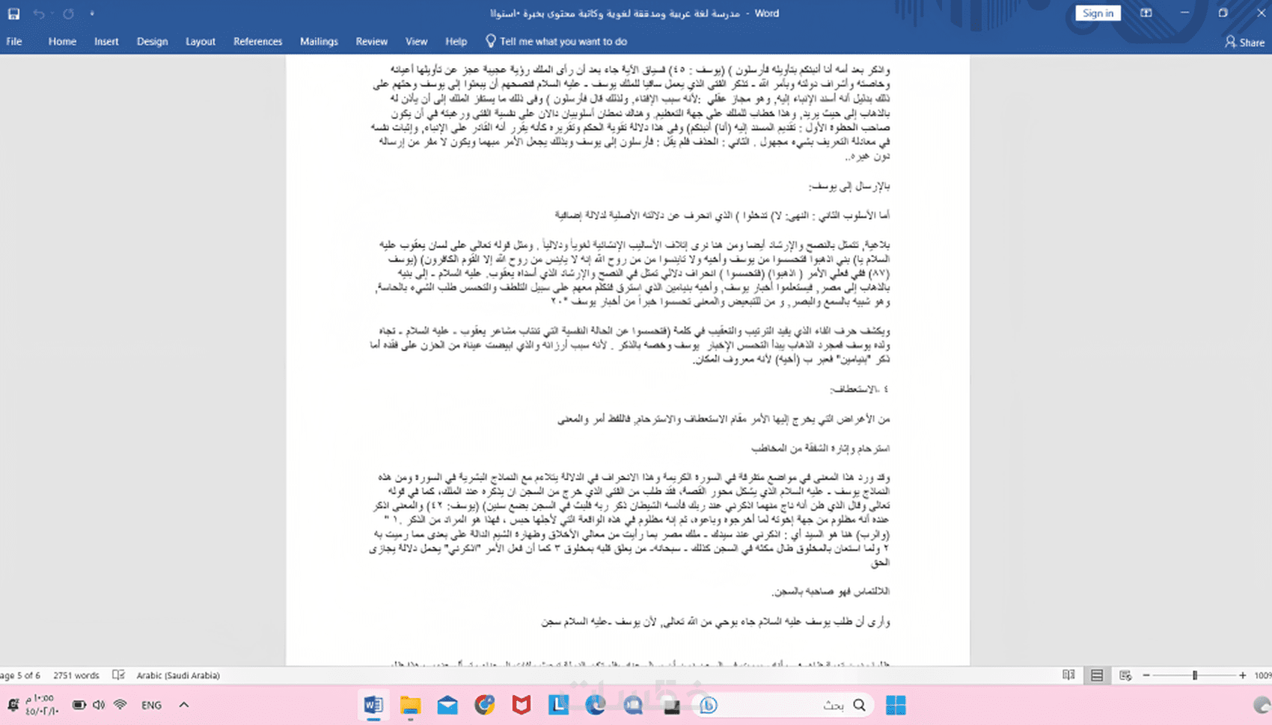The width and height of the screenshot is (1272, 725).
Task: Open McAfee from the taskbar
Action: point(522,705)
